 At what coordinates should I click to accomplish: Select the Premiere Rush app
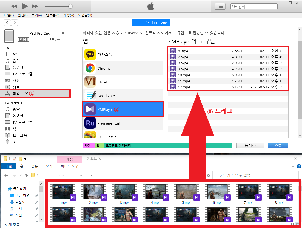tap(123, 123)
